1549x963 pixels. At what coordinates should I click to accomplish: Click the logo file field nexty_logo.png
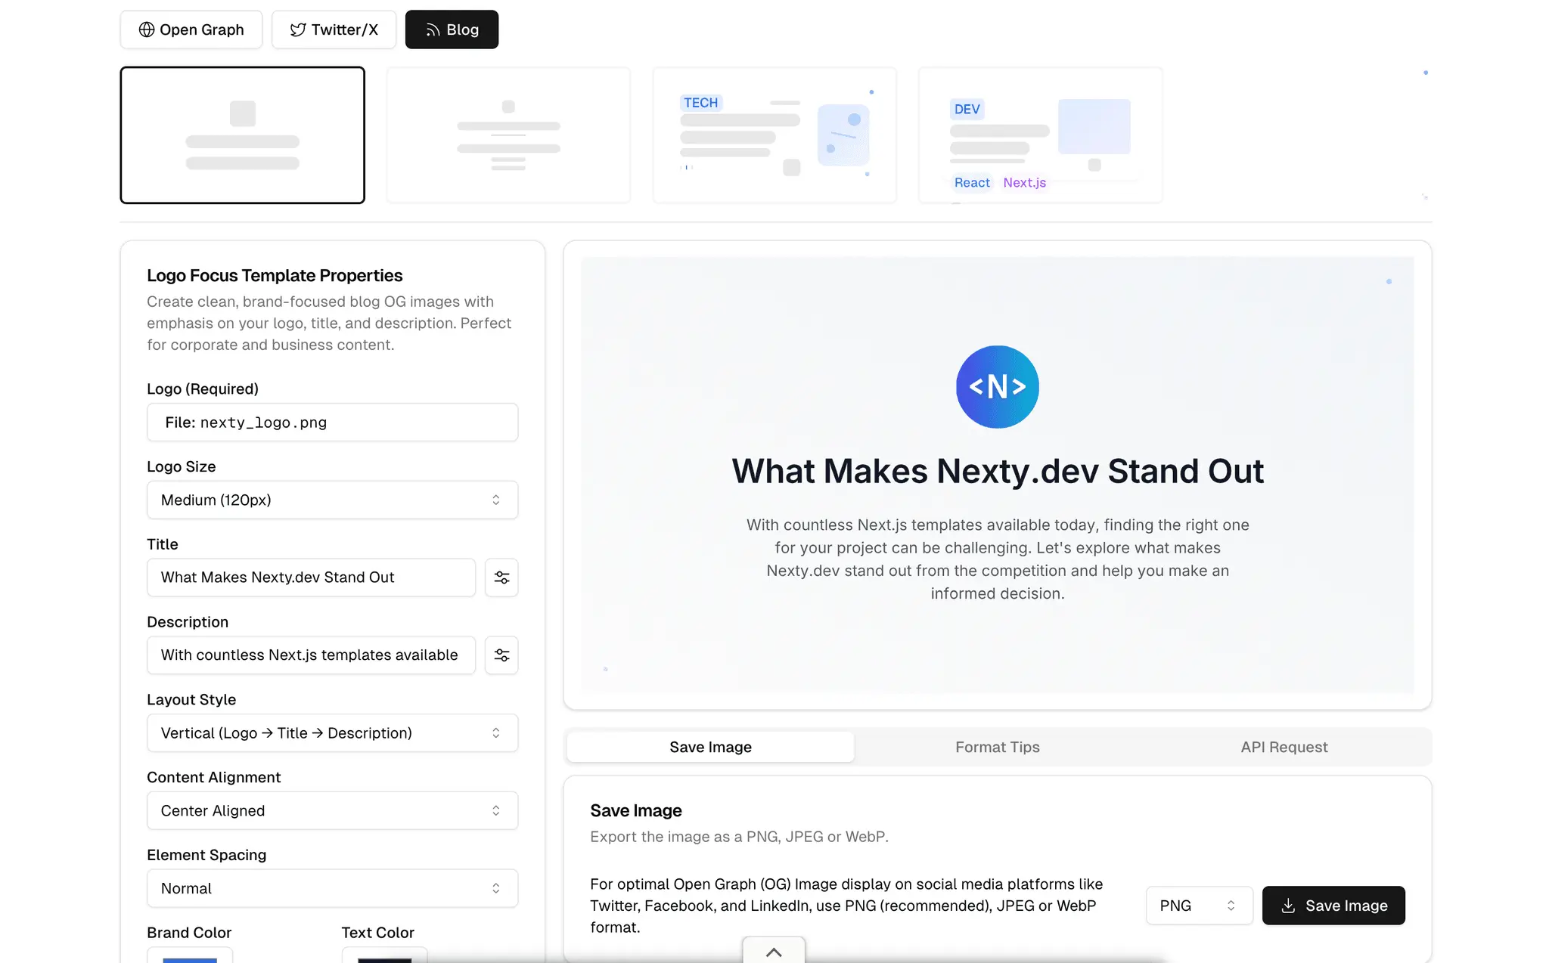[x=332, y=423]
